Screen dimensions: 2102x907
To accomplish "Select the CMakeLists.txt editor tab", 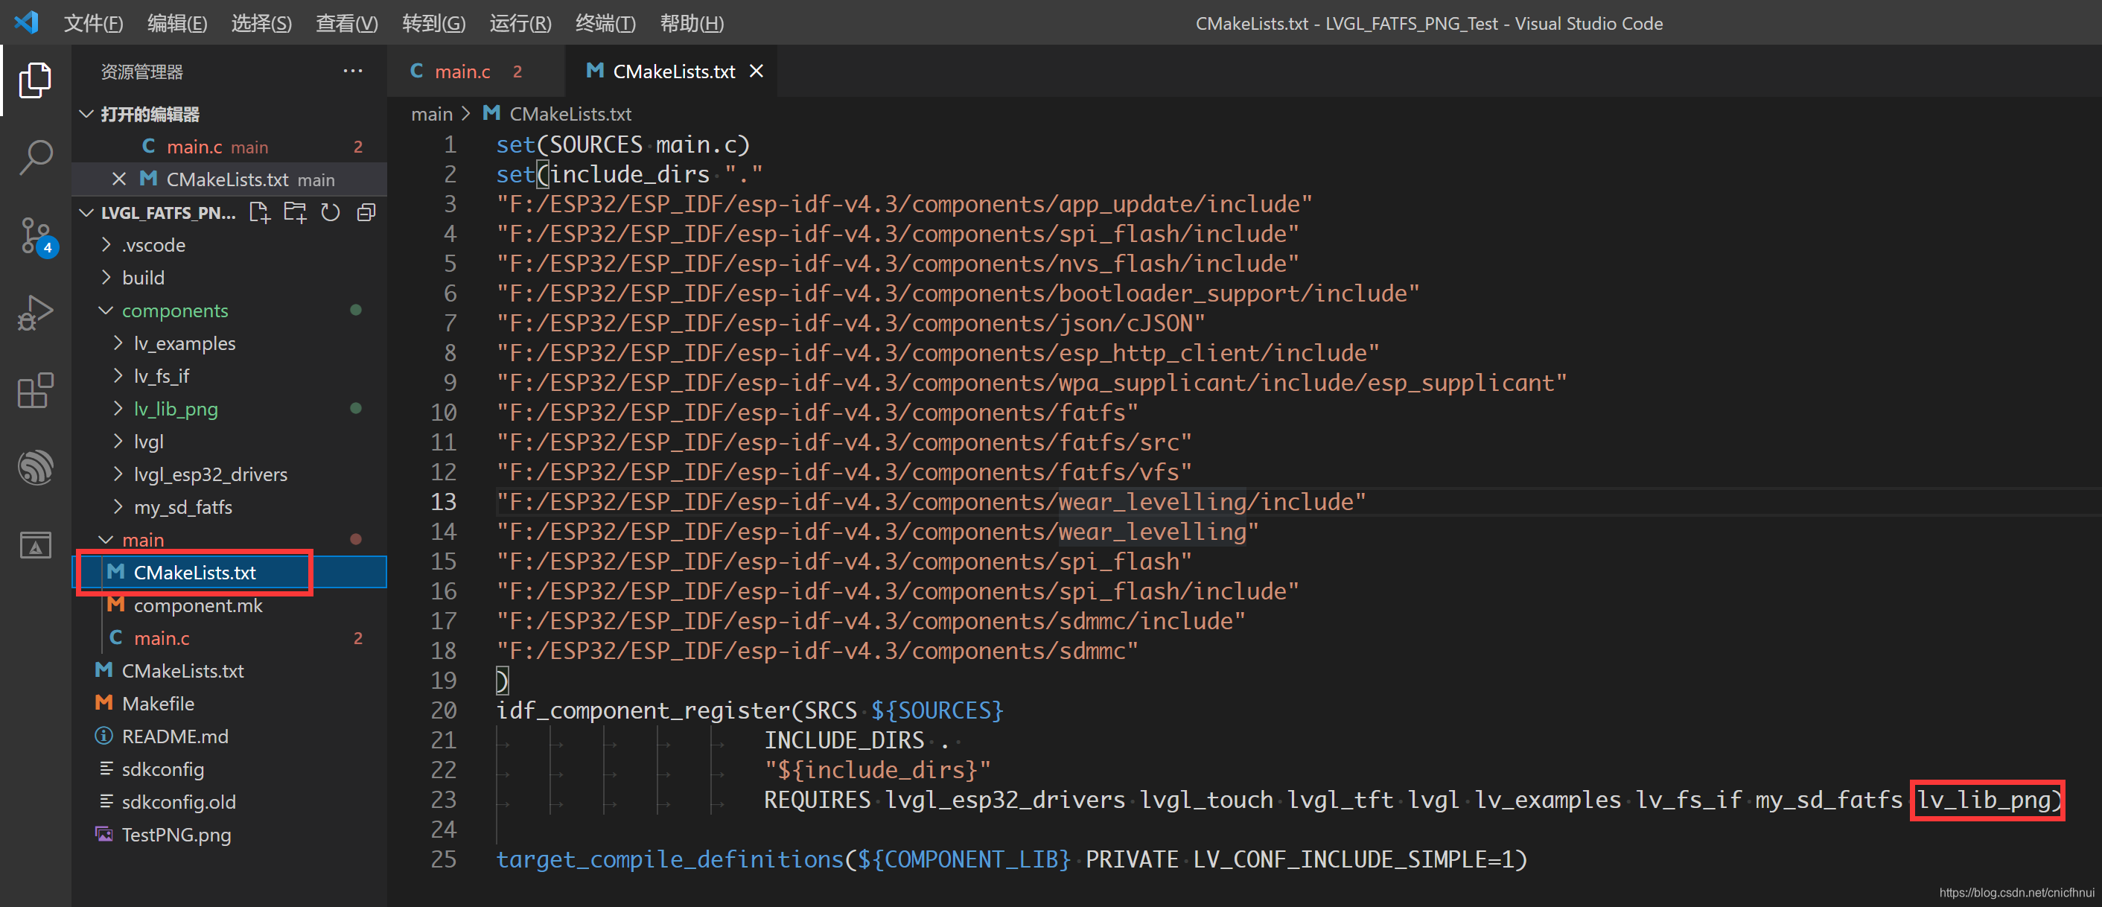I will [x=671, y=71].
